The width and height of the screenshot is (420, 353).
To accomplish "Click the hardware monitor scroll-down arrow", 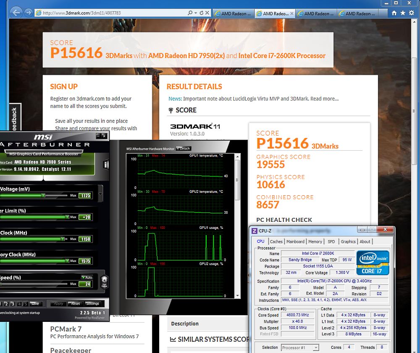I will [x=237, y=296].
